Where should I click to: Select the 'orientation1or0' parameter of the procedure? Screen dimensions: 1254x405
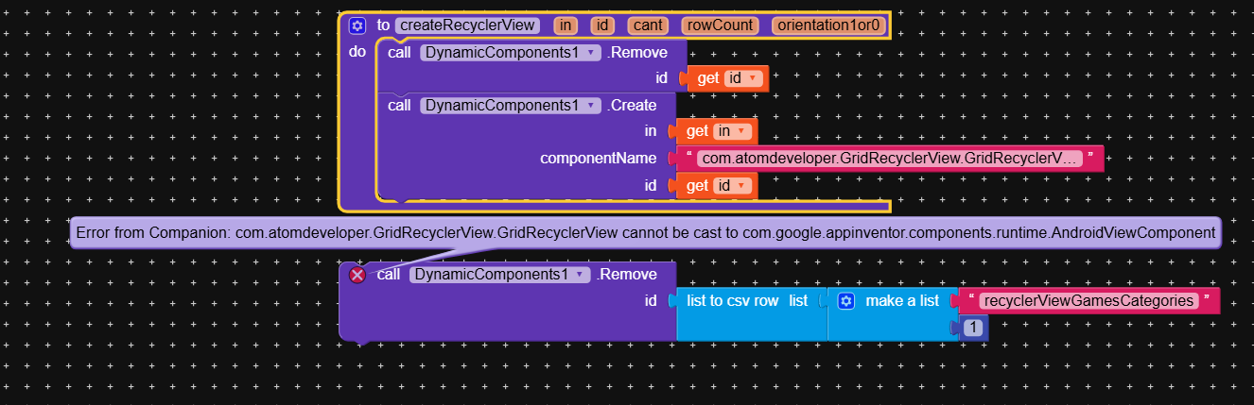(x=828, y=25)
